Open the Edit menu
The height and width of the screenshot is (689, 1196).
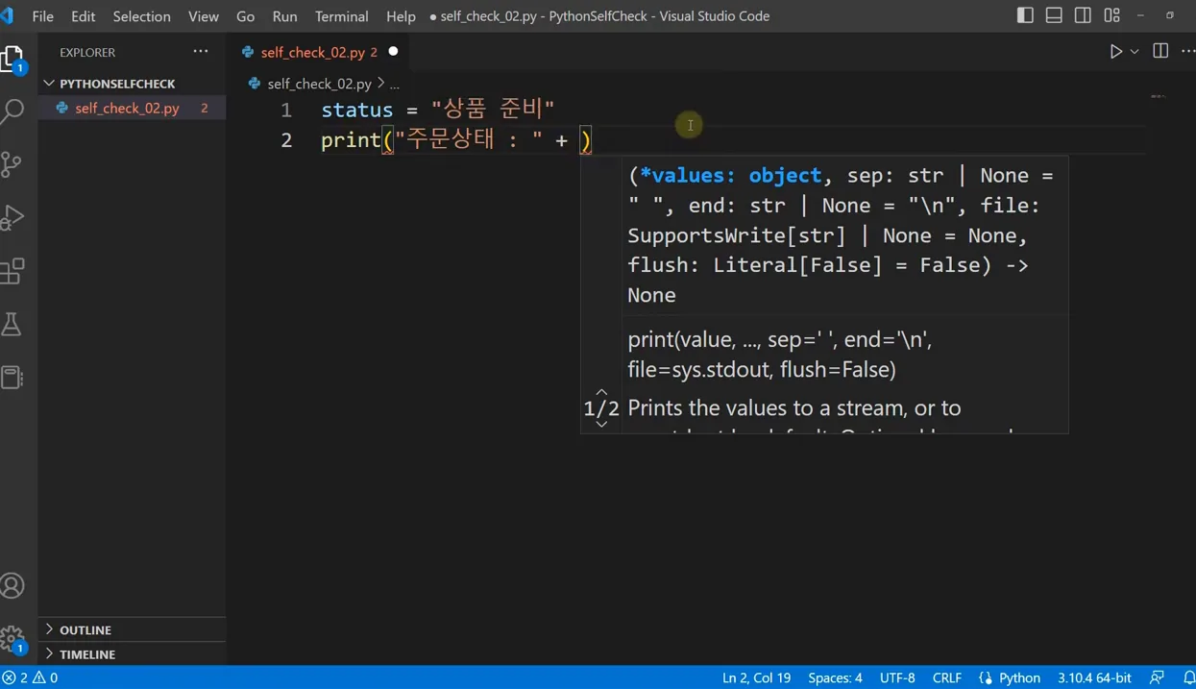83,16
